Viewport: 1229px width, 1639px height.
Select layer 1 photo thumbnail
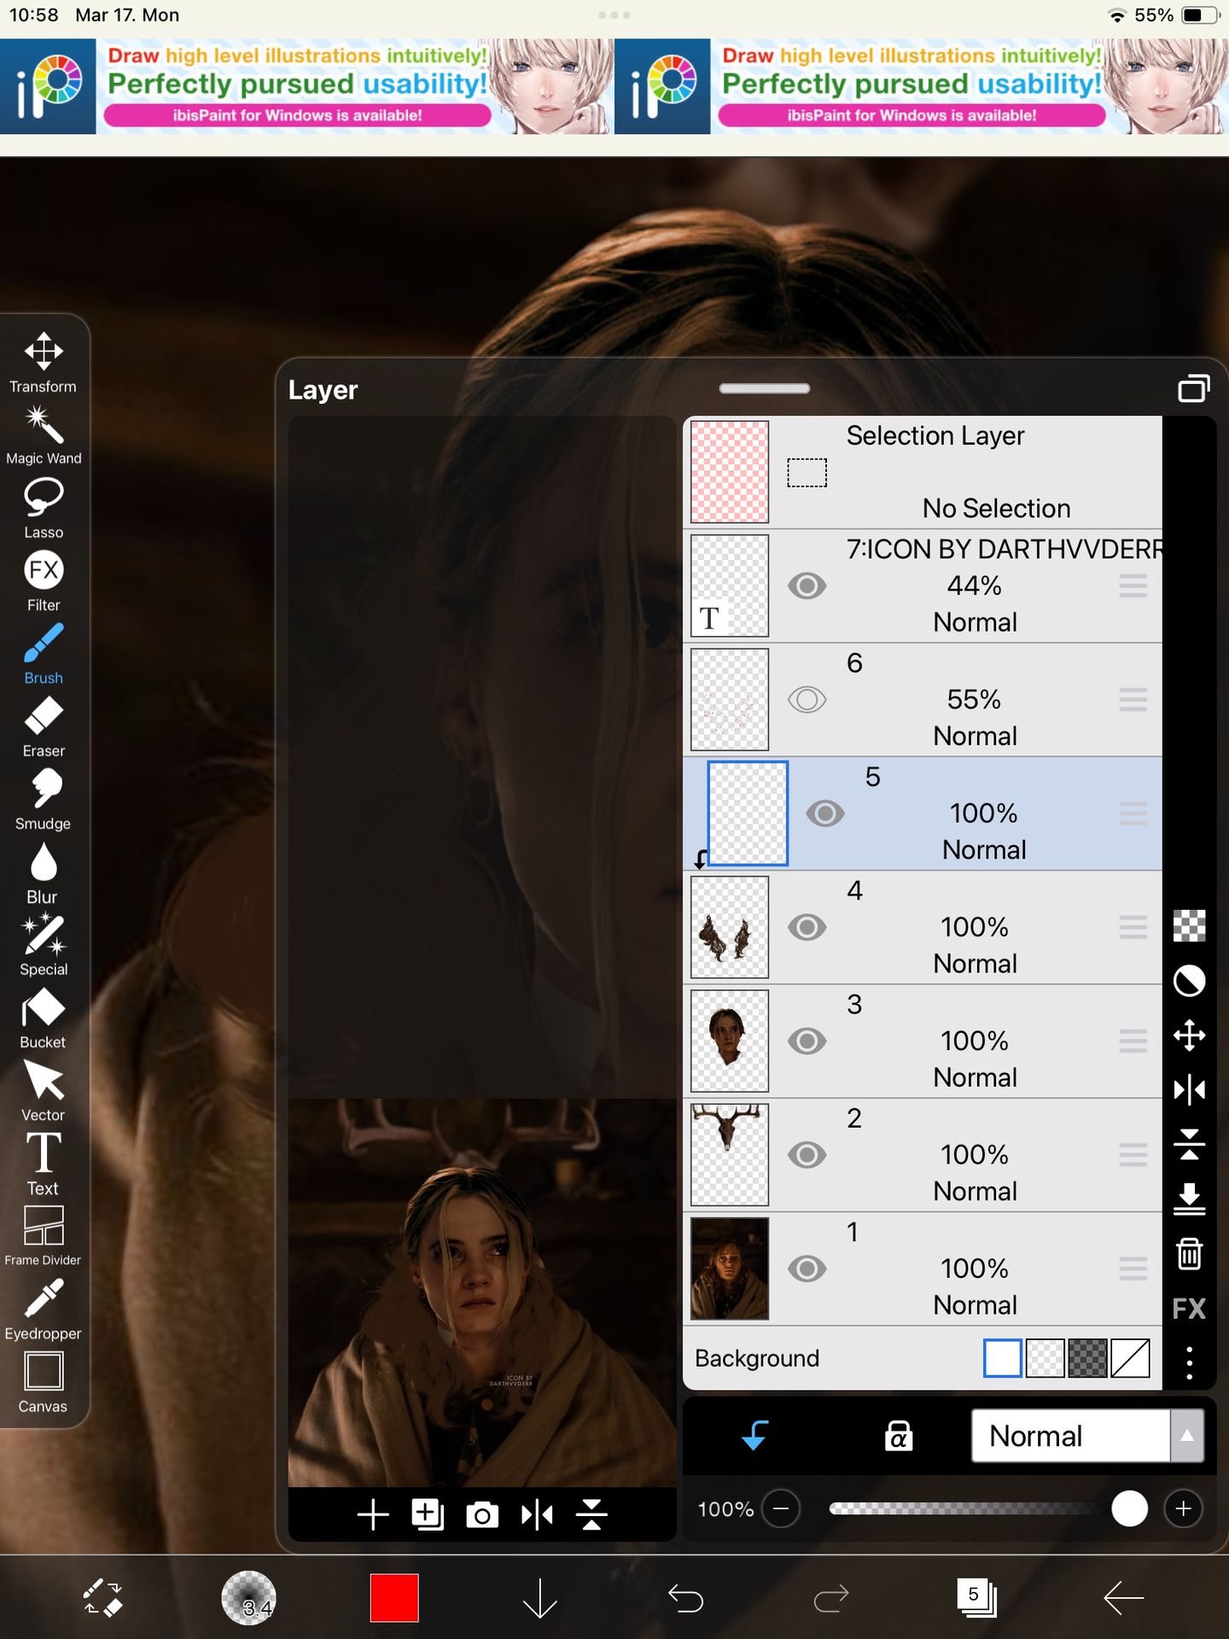click(x=730, y=1269)
